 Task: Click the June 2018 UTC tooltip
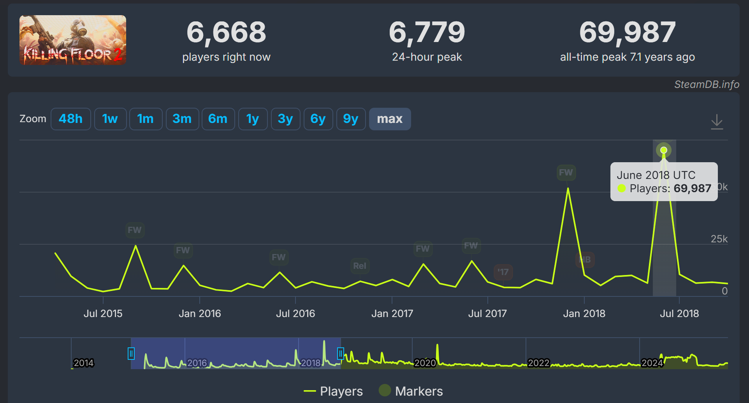(x=664, y=182)
